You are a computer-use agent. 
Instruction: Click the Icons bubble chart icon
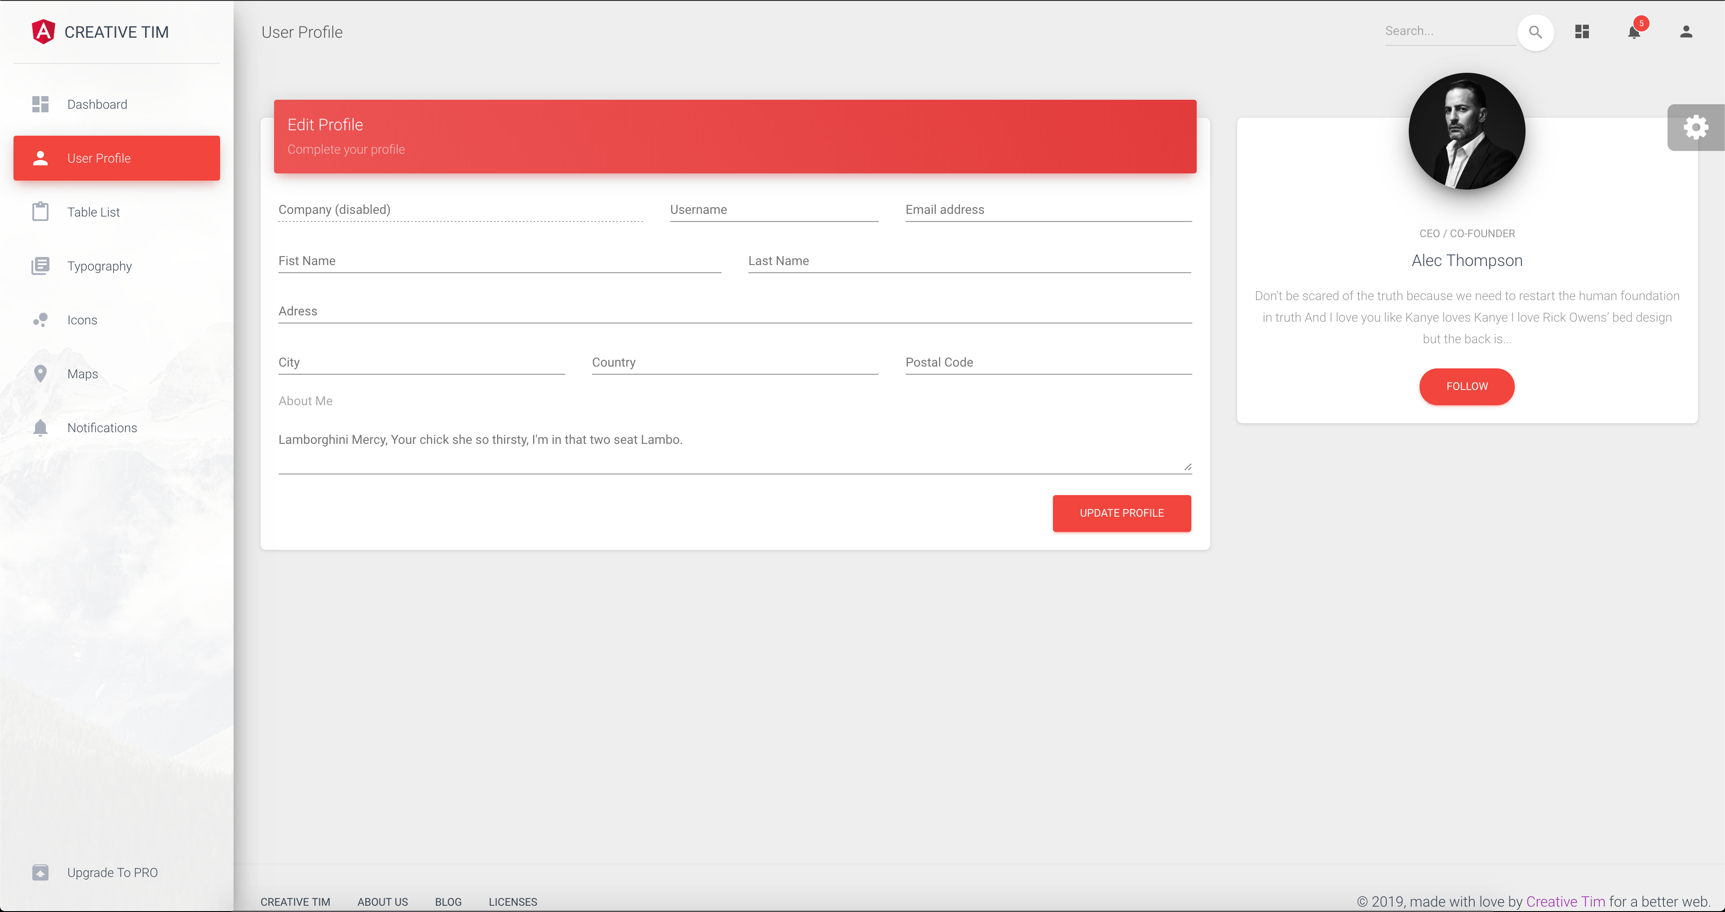tap(40, 320)
